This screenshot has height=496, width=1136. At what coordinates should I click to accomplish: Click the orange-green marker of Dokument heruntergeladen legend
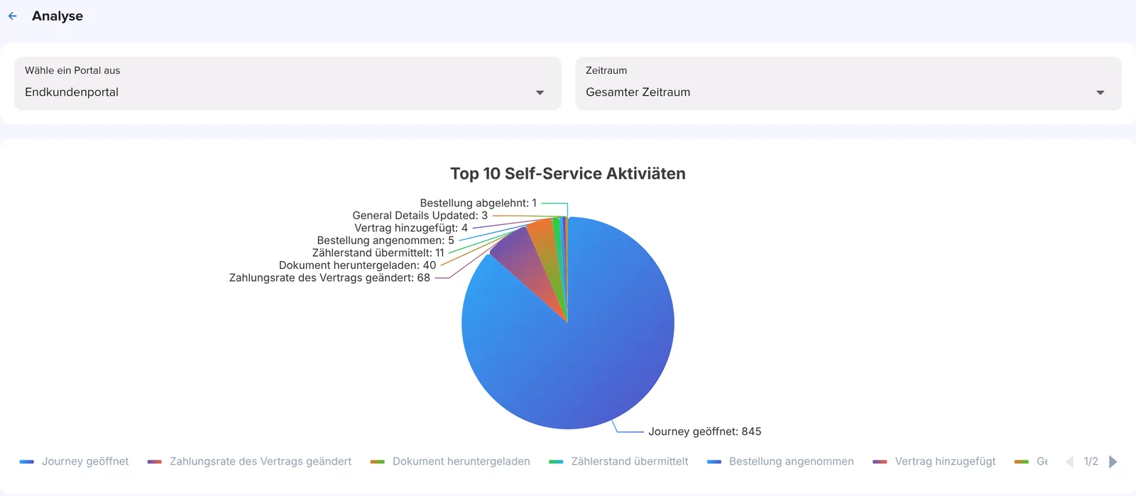point(377,462)
